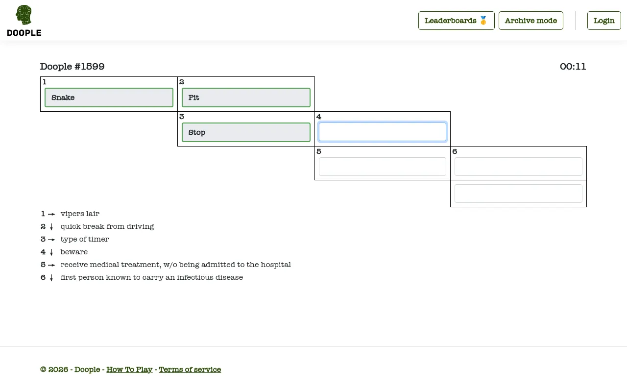
Task: Open the Leaderboards page
Action: coord(456,21)
